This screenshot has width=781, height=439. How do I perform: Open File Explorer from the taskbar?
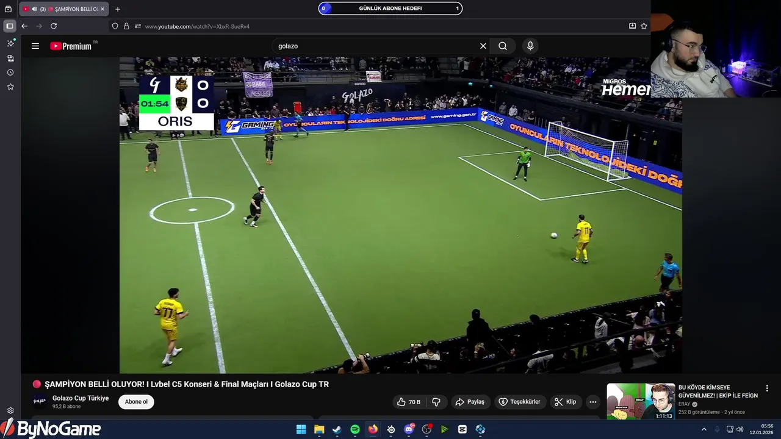(319, 429)
